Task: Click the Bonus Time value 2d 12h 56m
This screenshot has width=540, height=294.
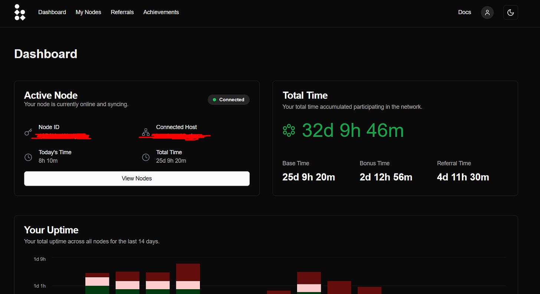Action: (386, 177)
